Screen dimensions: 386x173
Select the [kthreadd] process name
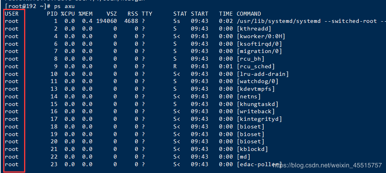pos(254,29)
